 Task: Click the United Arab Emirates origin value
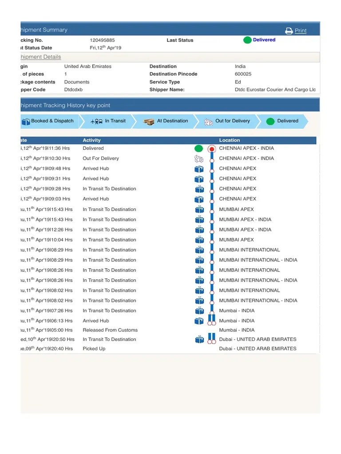pos(88,67)
